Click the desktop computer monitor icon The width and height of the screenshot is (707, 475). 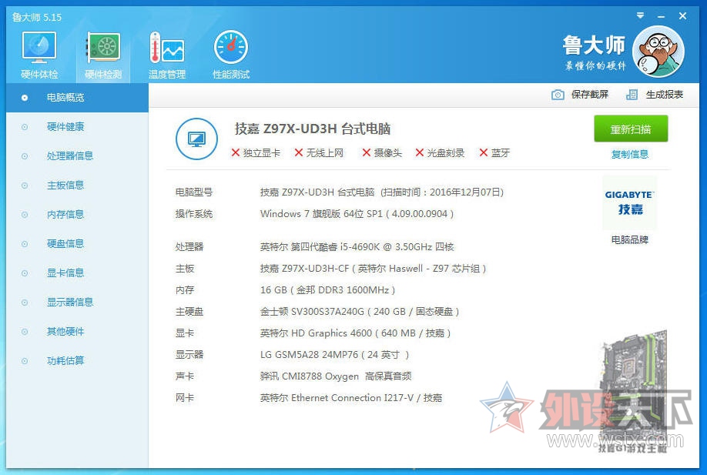(x=196, y=139)
